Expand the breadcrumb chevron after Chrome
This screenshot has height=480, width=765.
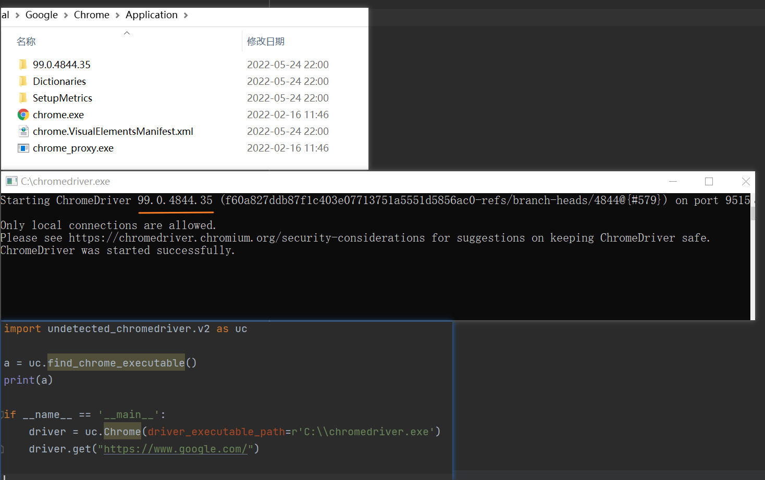117,15
